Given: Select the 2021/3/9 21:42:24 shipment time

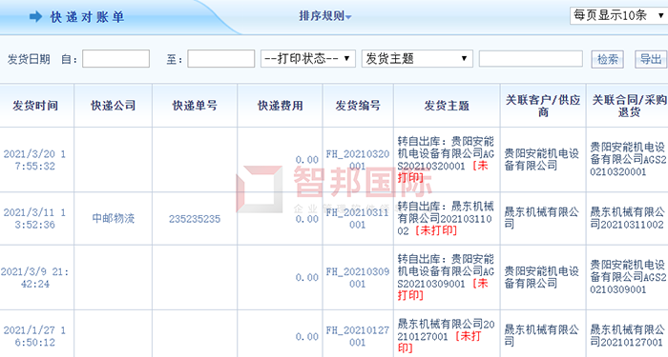Looking at the screenshot, I should 35,278.
